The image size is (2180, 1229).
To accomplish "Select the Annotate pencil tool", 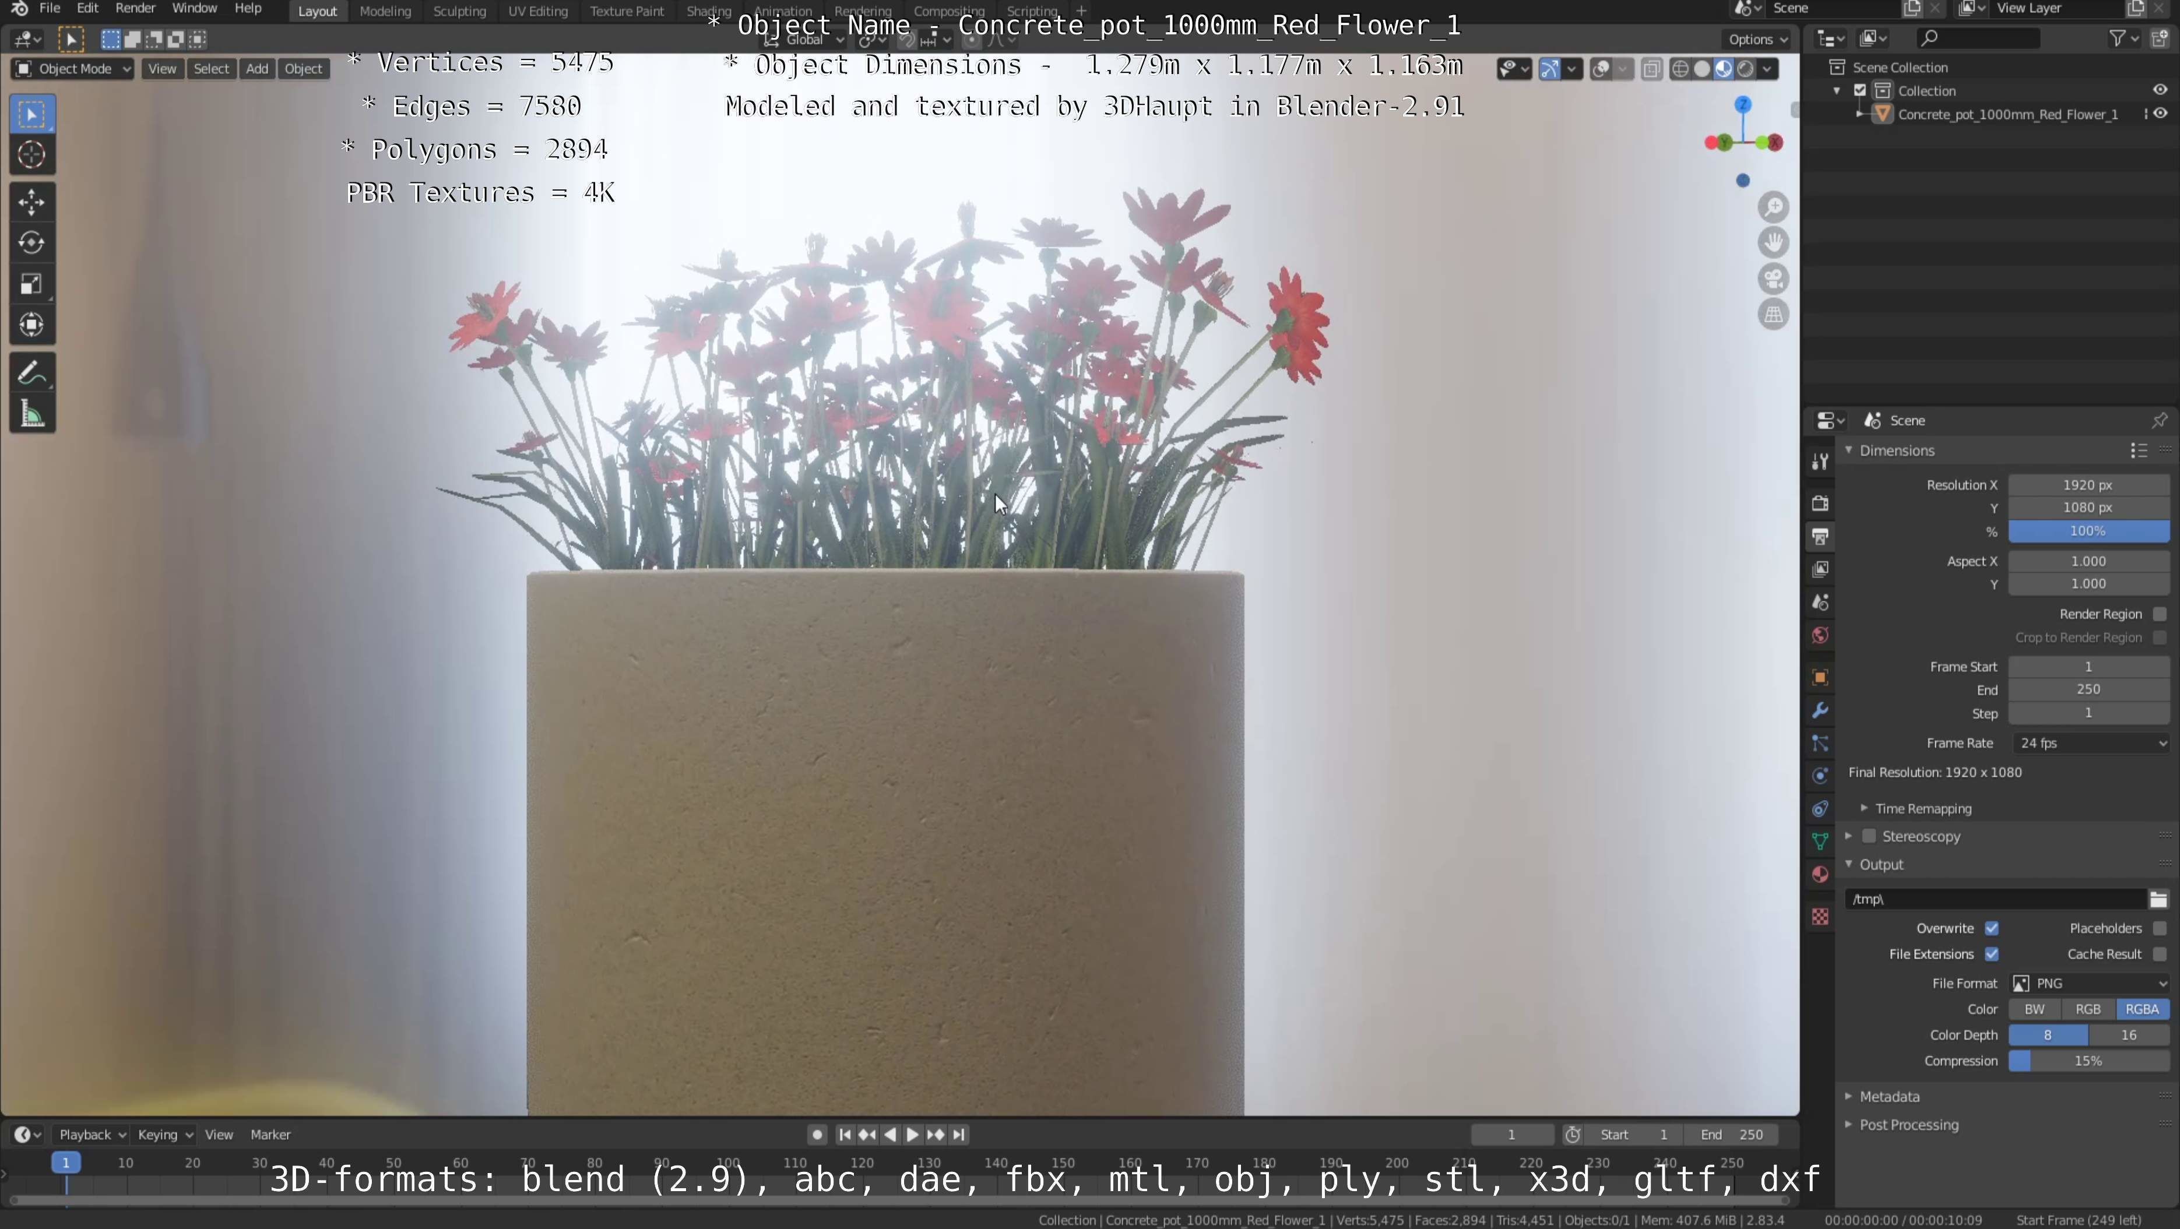I will 32,373.
